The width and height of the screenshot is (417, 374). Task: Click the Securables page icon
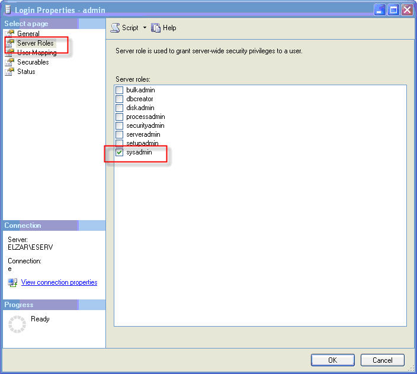click(x=9, y=62)
